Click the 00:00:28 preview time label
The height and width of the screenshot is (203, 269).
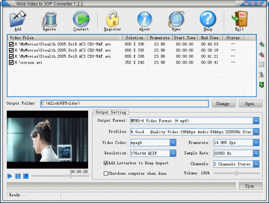79,171
